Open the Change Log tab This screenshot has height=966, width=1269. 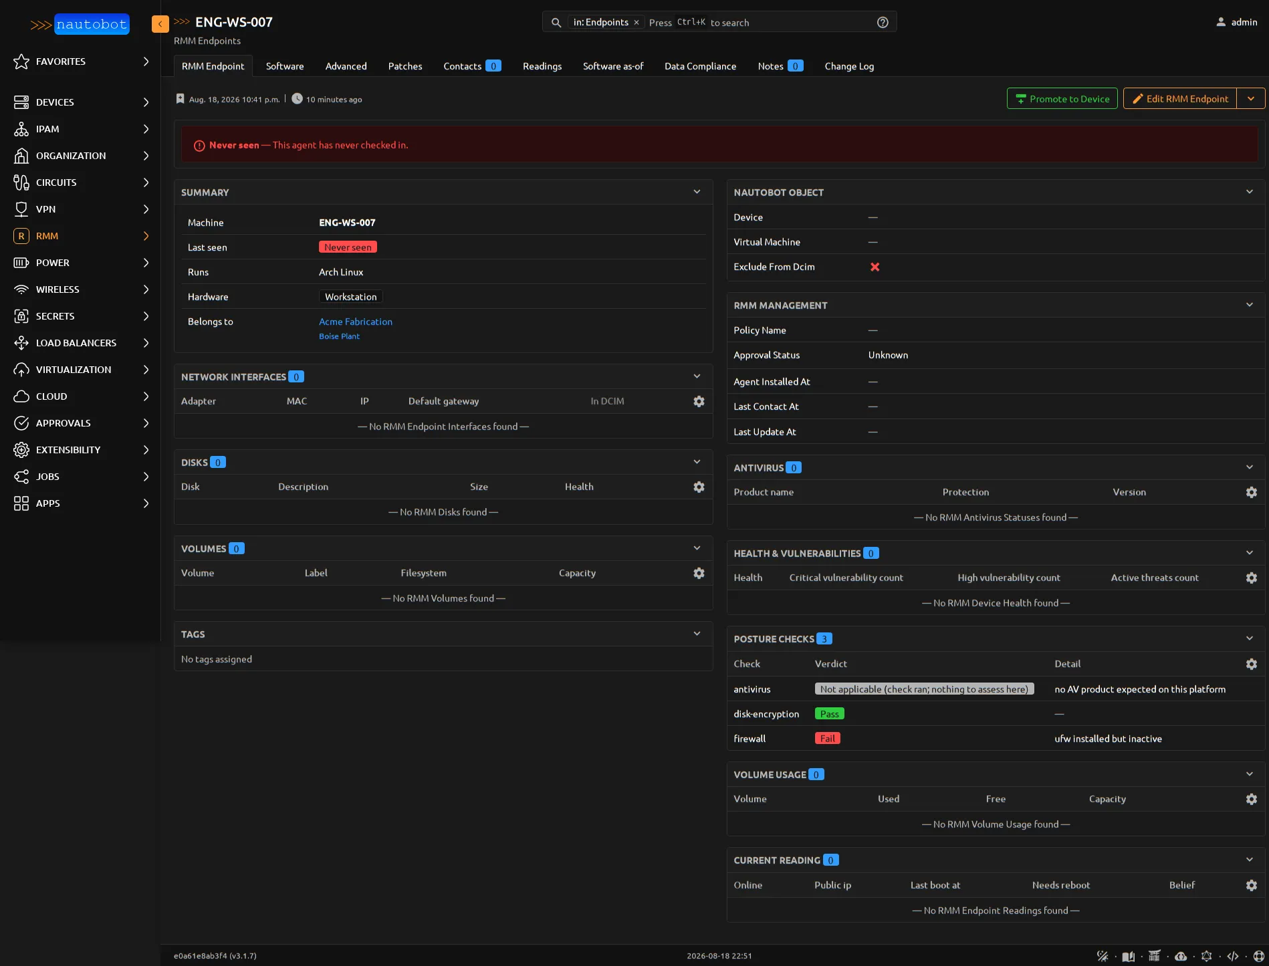pyautogui.click(x=849, y=66)
